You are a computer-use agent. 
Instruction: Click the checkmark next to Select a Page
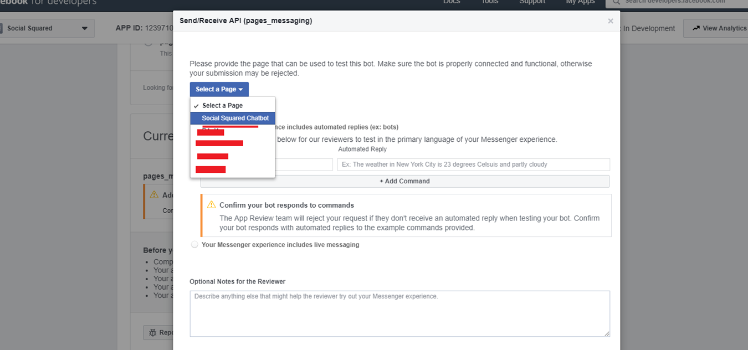coord(196,106)
